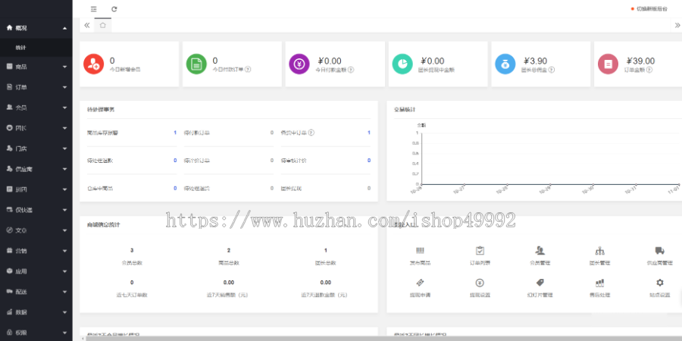Open the 提现设置 yen circle icon
Image resolution: width=682 pixels, height=341 pixels.
[x=480, y=283]
